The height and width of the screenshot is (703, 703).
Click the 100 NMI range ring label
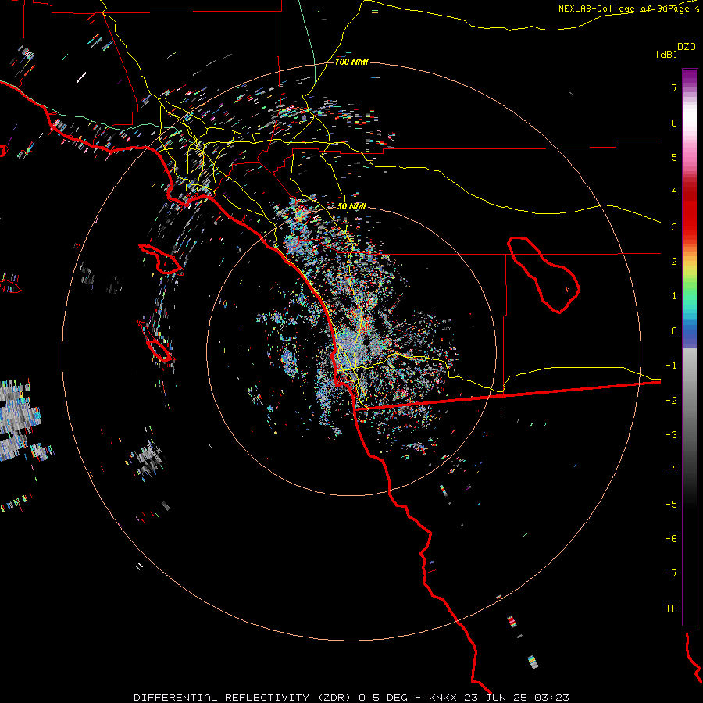coord(351,62)
